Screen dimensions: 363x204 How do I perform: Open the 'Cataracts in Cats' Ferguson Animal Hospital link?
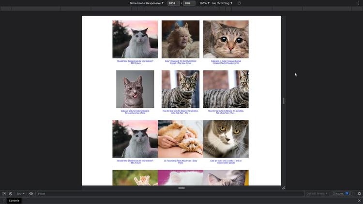click(x=226, y=62)
